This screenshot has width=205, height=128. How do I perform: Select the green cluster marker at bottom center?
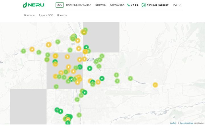coord(79,115)
